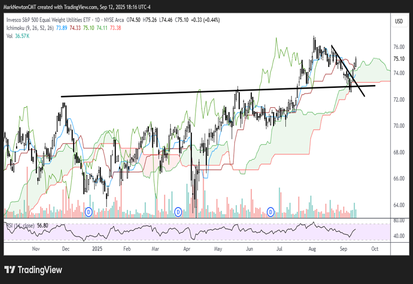413x284 pixels.
Task: Click the Ichimoku value 73.38
Action: click(115, 28)
